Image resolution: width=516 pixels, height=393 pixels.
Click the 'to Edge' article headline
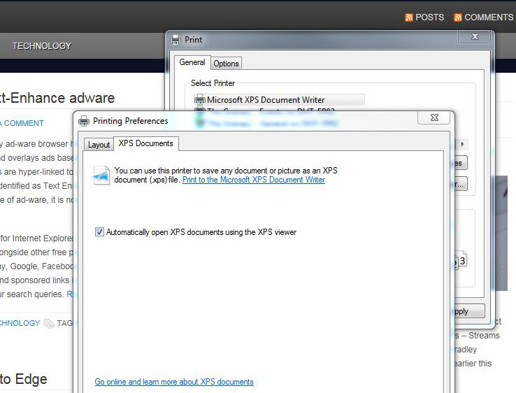coord(23,379)
